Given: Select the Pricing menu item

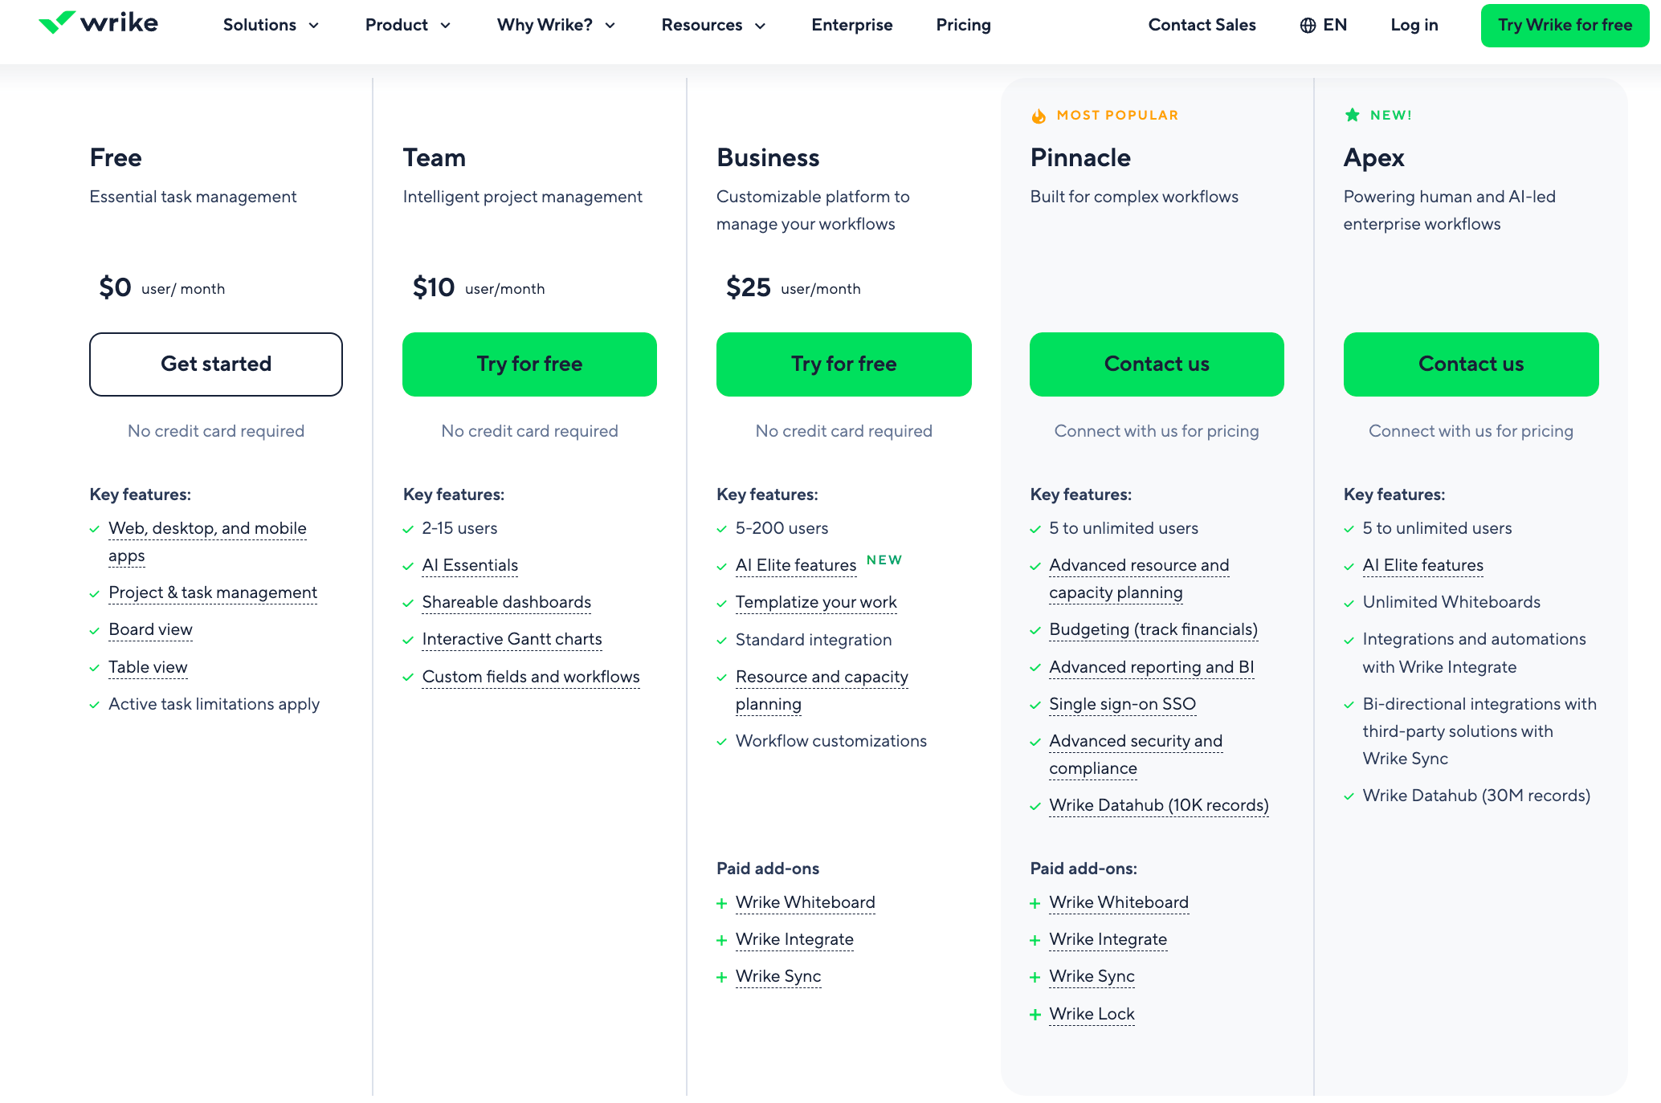Looking at the screenshot, I should click(962, 25).
